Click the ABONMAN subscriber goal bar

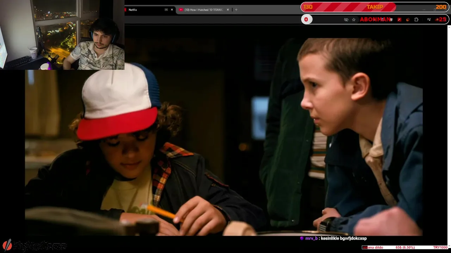[x=375, y=19]
